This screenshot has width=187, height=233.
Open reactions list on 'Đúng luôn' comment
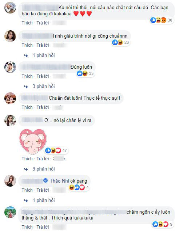point(85,73)
